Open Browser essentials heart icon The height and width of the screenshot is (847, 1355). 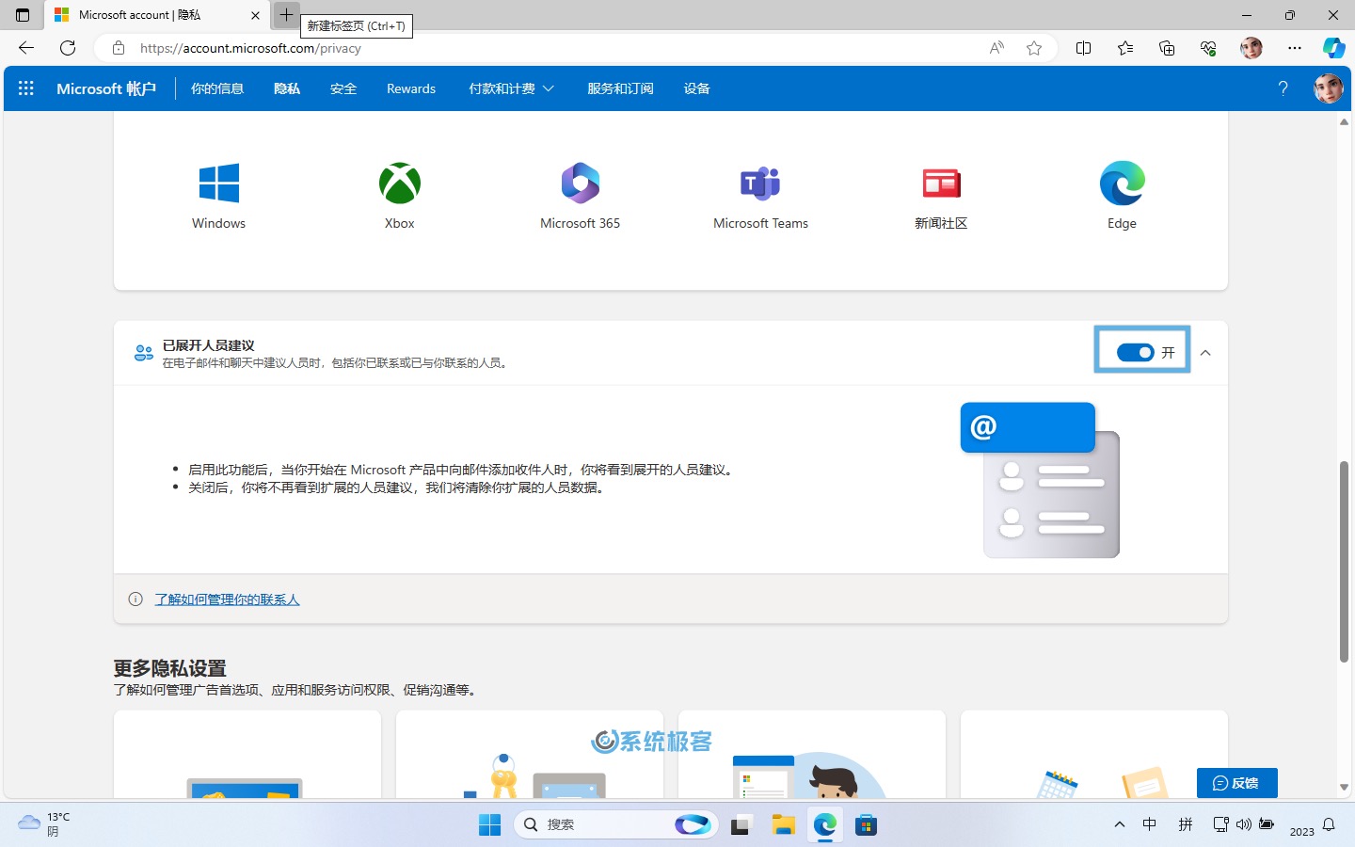1208,48
